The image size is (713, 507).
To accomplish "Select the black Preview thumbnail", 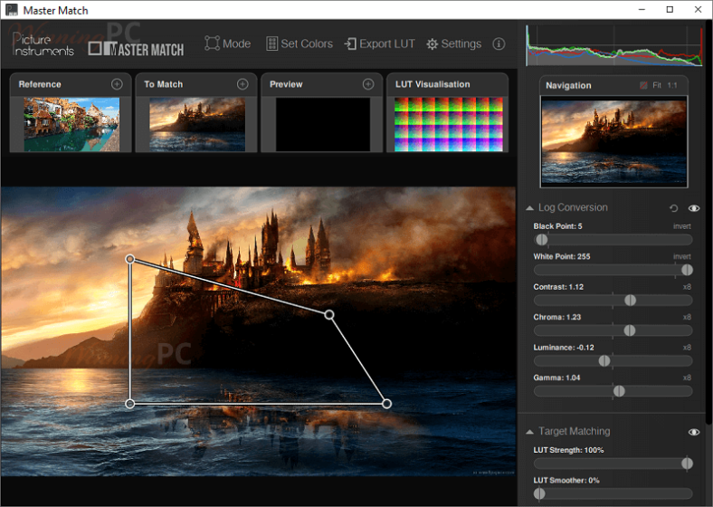I will point(322,124).
